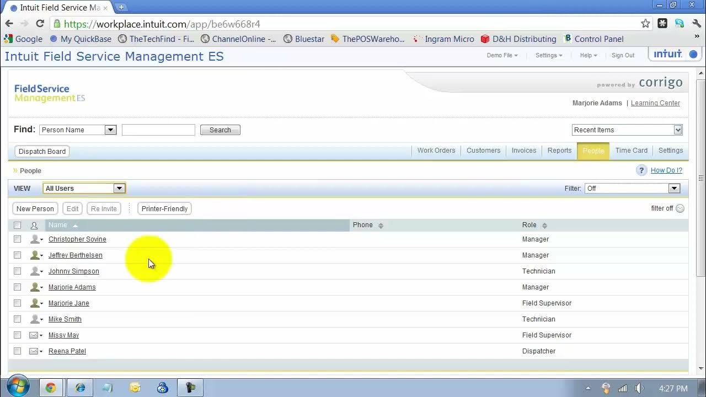The width and height of the screenshot is (706, 397).
Task: Open the Google bookmark
Action: pyautogui.click(x=23, y=39)
